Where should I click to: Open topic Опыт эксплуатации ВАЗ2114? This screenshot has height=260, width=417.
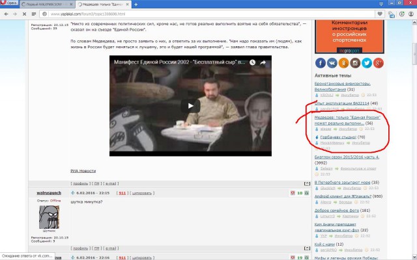(x=341, y=103)
